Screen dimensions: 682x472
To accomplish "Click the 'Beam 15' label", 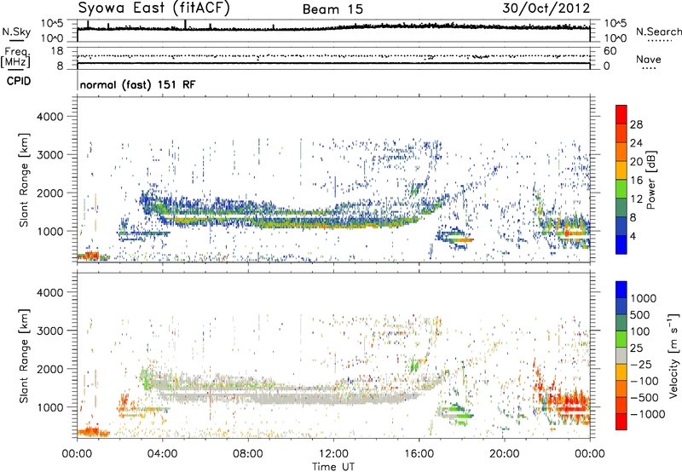I will click(332, 9).
